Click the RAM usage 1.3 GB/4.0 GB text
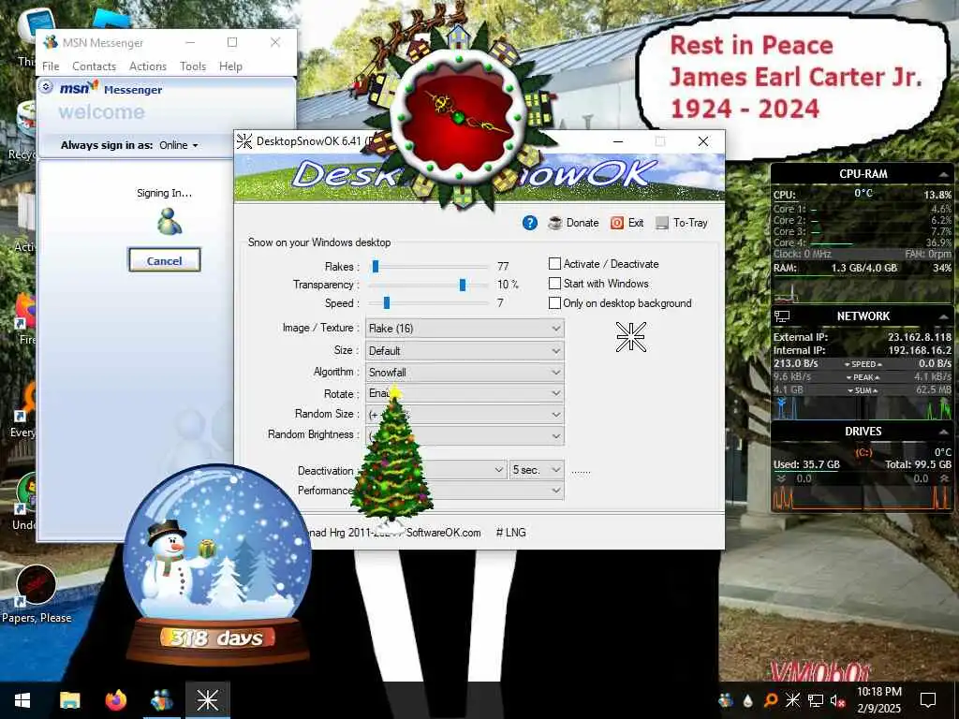Image resolution: width=959 pixels, height=719 pixels. coord(863,268)
